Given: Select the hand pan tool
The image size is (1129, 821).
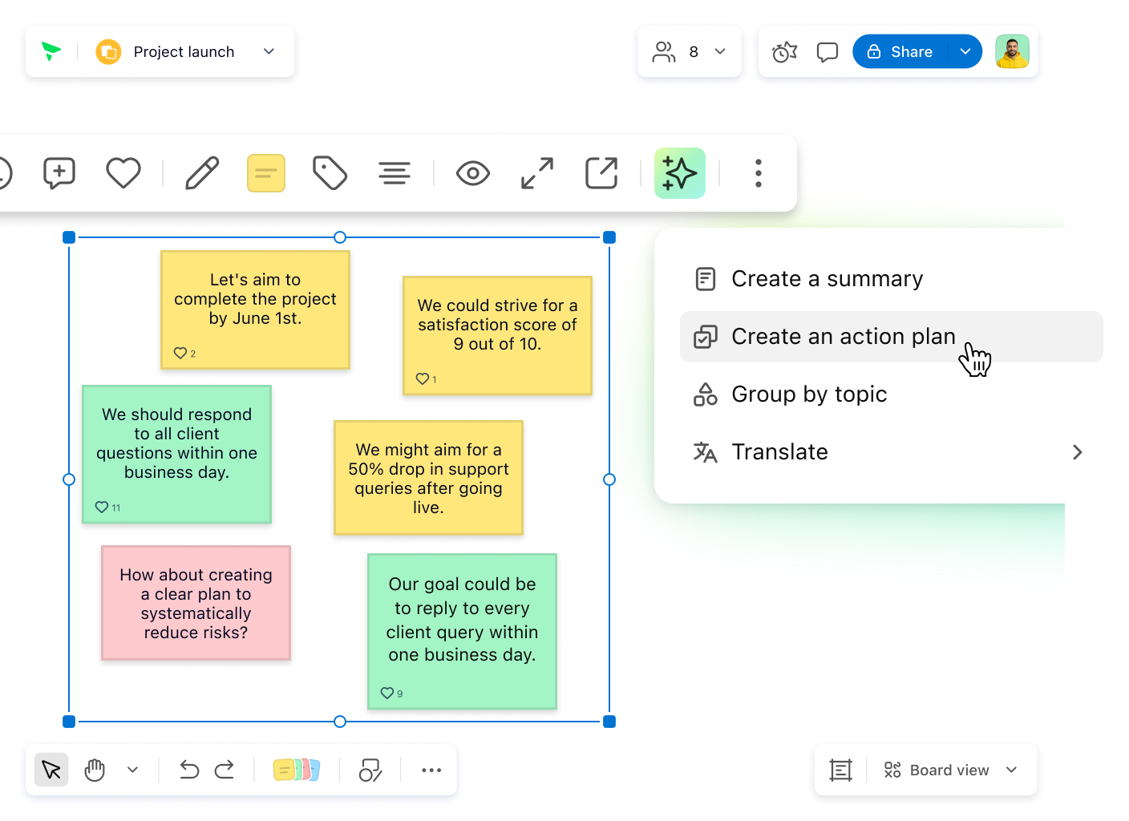Looking at the screenshot, I should 95,770.
